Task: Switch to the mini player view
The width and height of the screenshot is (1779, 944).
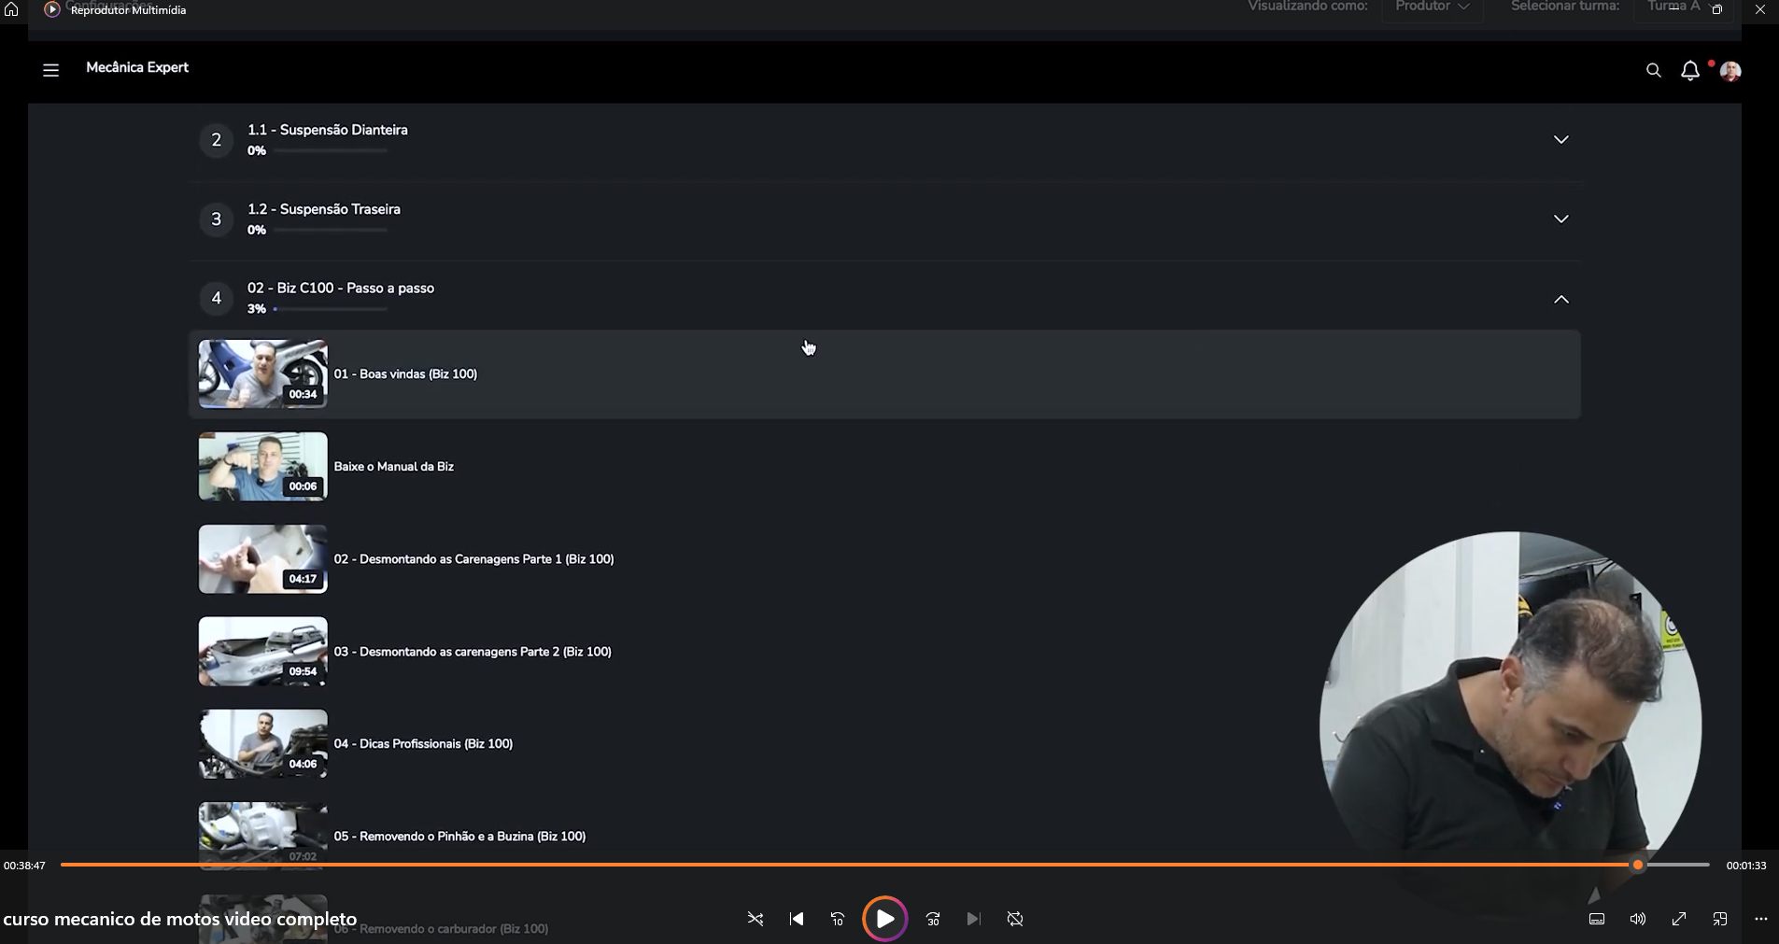Action: pos(1720,919)
